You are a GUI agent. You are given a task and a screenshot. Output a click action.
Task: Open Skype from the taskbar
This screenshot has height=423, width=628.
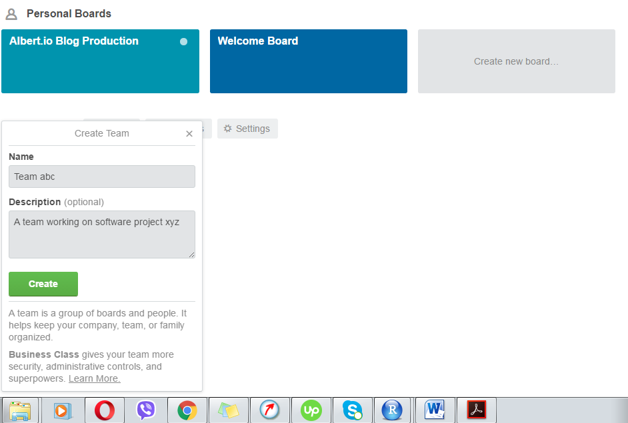[x=353, y=410]
